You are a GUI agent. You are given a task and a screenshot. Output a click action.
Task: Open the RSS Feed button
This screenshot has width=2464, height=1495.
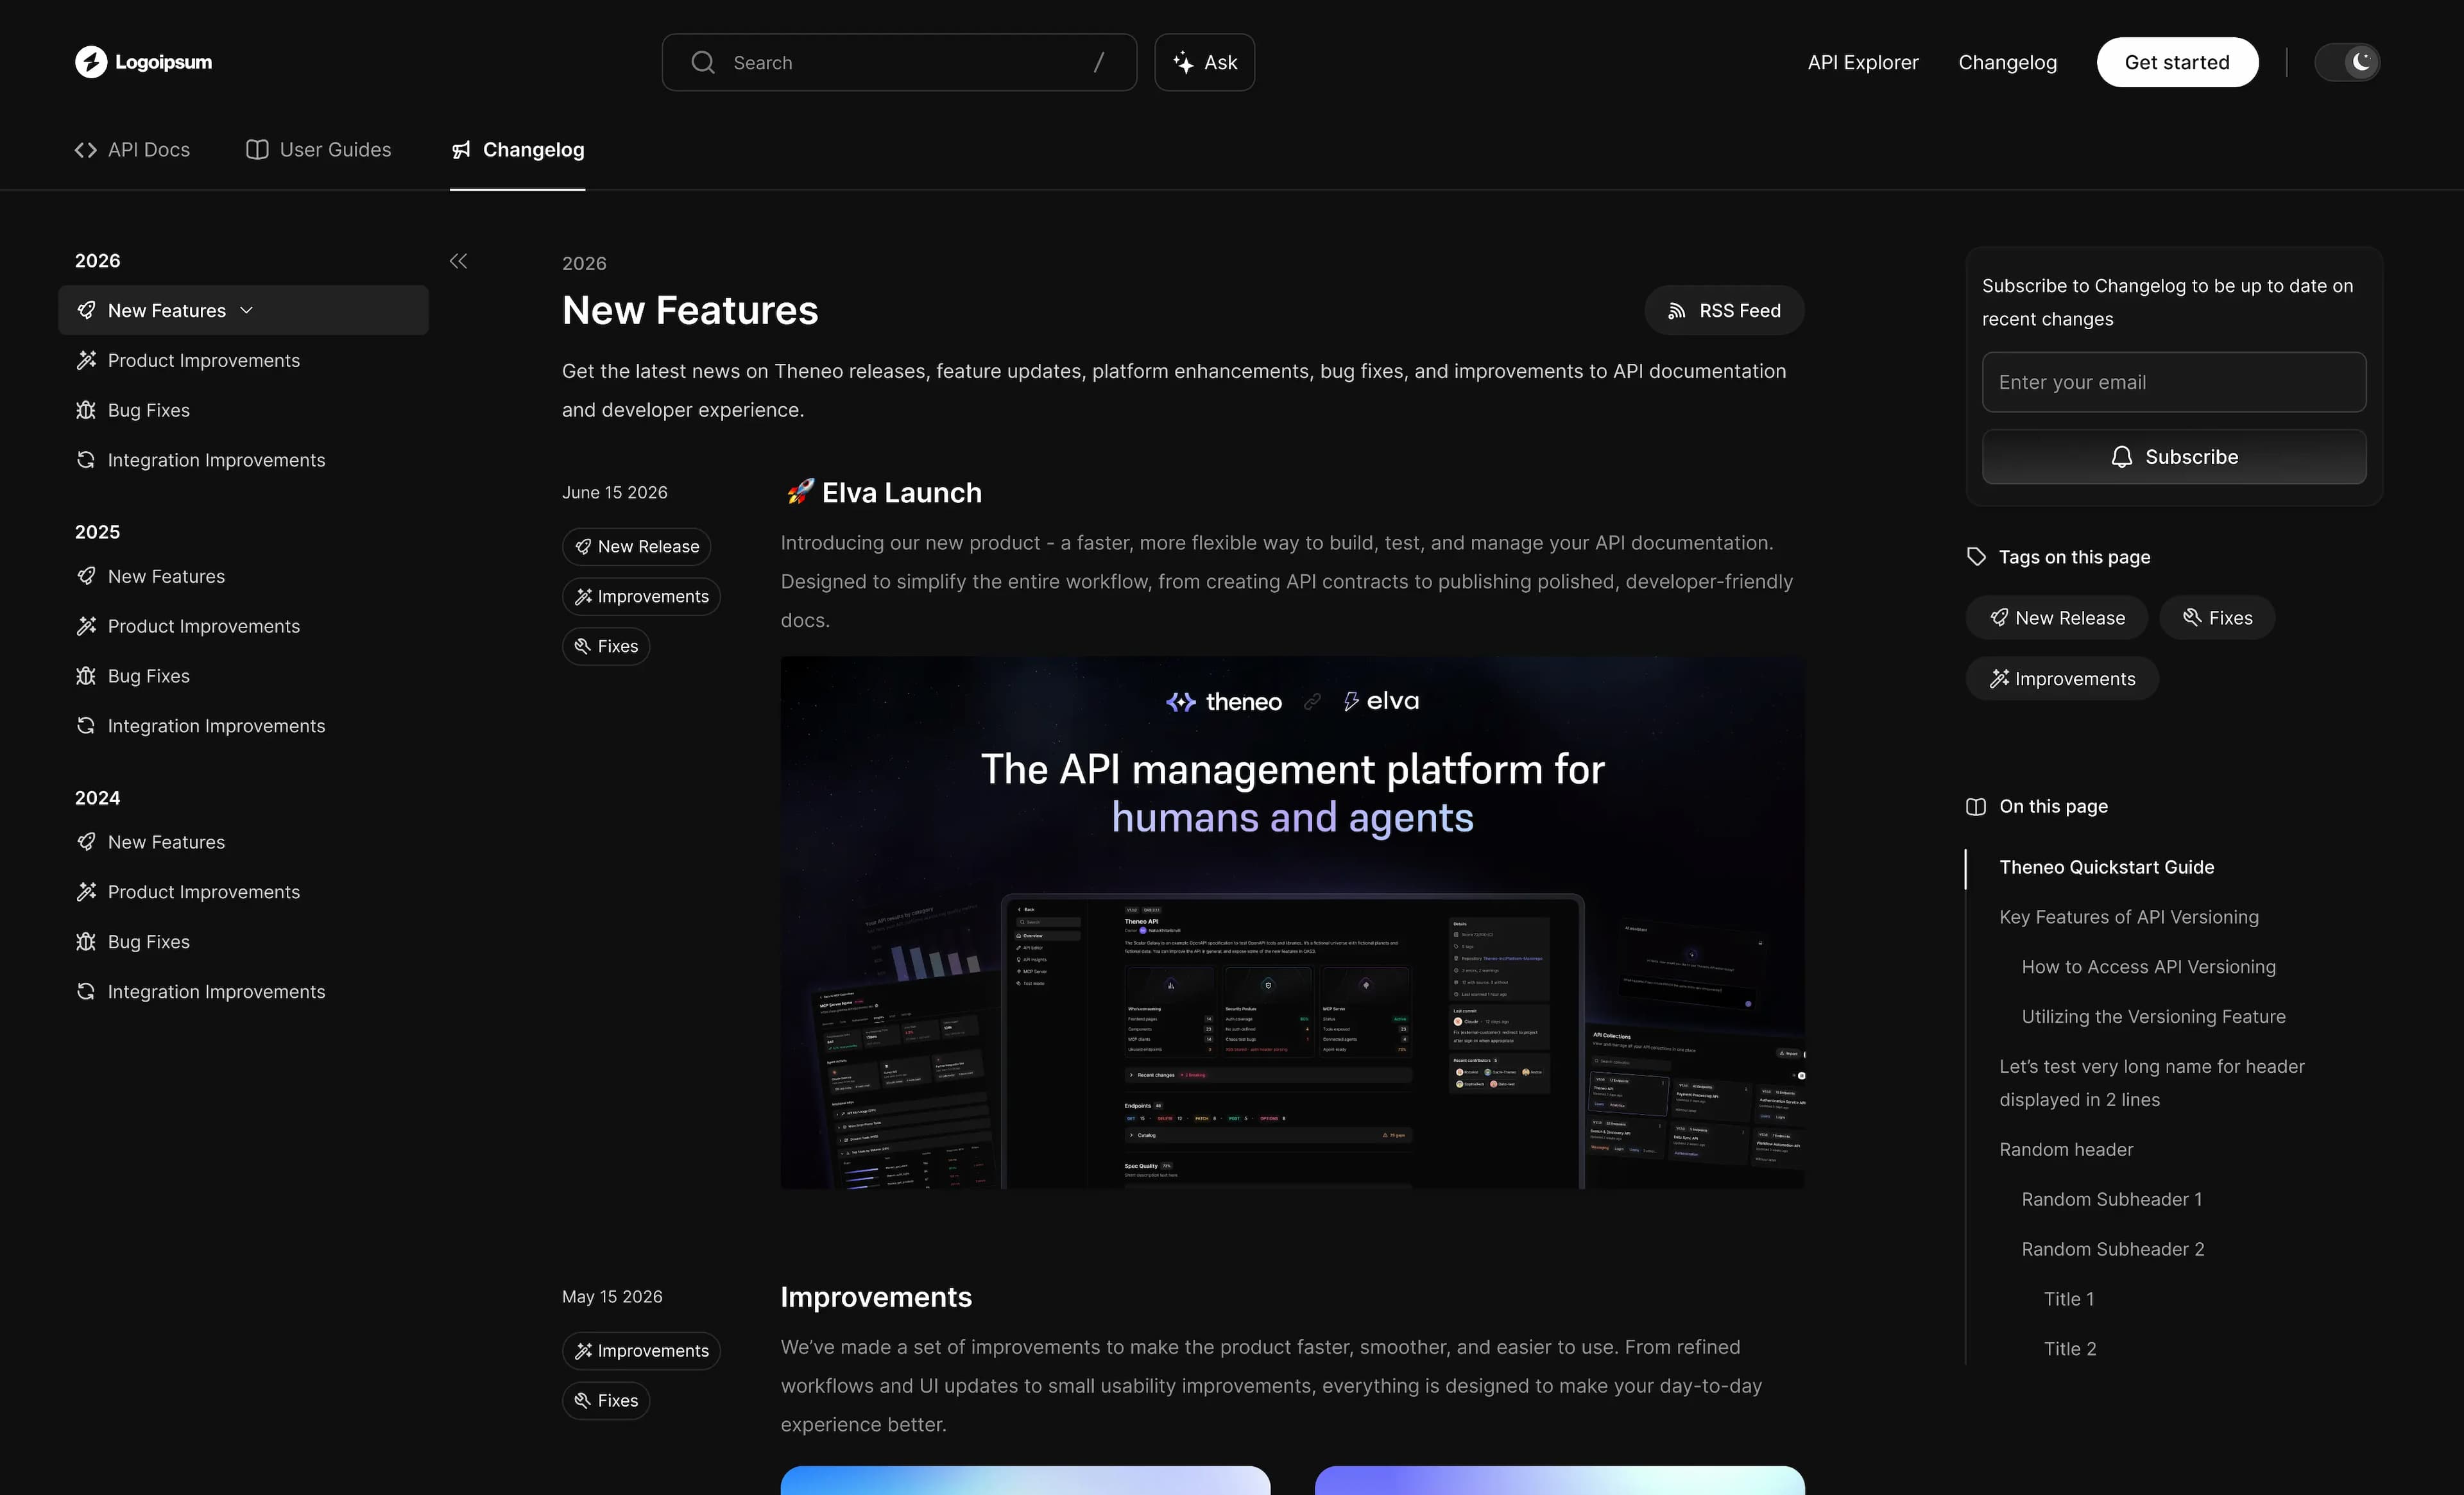[1724, 311]
